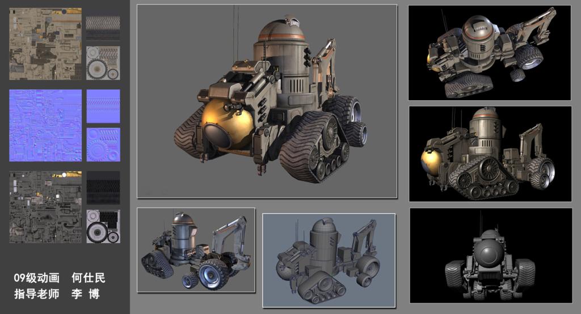
Task: Open the gear and wheel diffuse texture
Action: pos(103,62)
